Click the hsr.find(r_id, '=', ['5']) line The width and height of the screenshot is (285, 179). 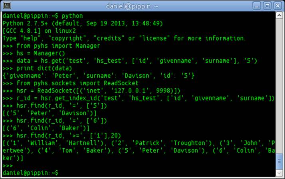point(55,106)
